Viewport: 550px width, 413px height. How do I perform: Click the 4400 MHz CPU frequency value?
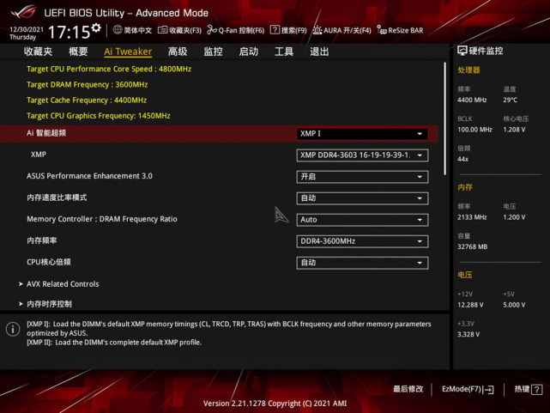point(472,100)
